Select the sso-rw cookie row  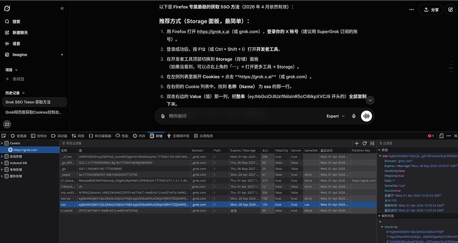(218, 199)
